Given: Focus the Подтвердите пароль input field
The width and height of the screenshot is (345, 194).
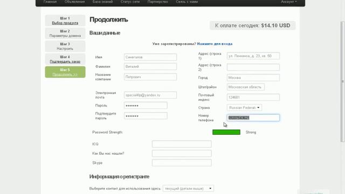Looking at the screenshot, I should [146, 116].
